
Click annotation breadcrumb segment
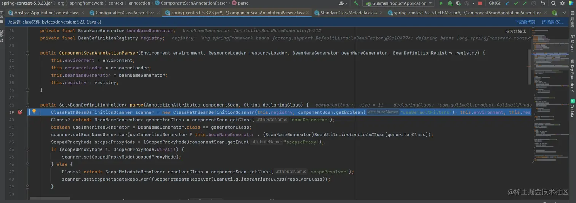tap(139, 3)
